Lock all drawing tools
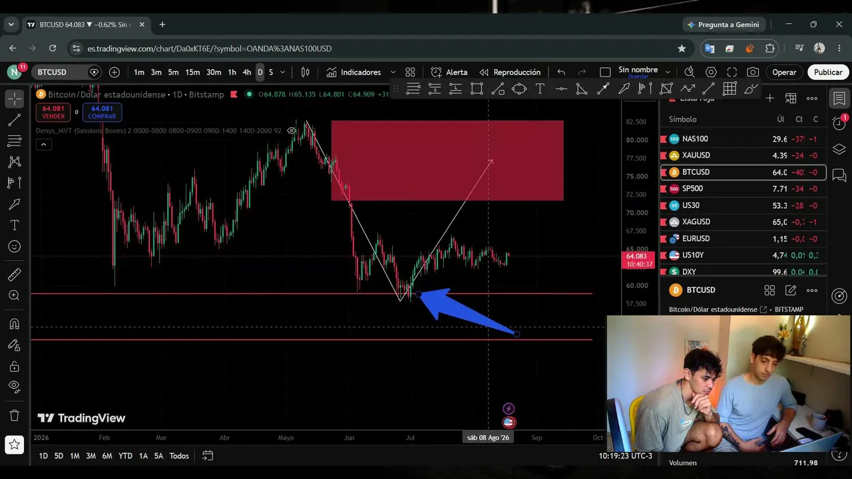 (14, 367)
